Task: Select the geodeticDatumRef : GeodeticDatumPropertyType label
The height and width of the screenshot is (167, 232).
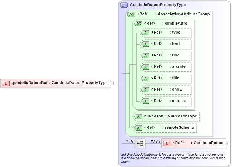Action: click(x=60, y=83)
